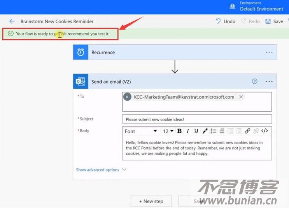Image resolution: width=289 pixels, height=208 pixels.
Task: Toggle bold formatting
Action: pyautogui.click(x=179, y=131)
